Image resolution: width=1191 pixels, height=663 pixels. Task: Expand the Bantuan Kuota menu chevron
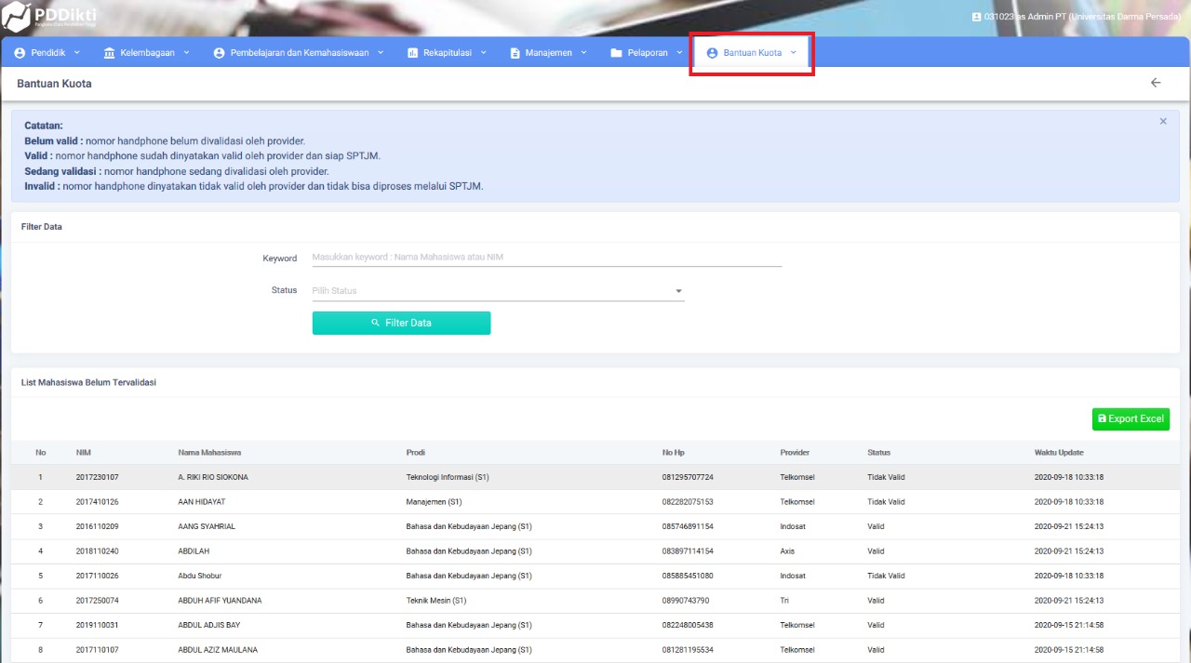(793, 53)
